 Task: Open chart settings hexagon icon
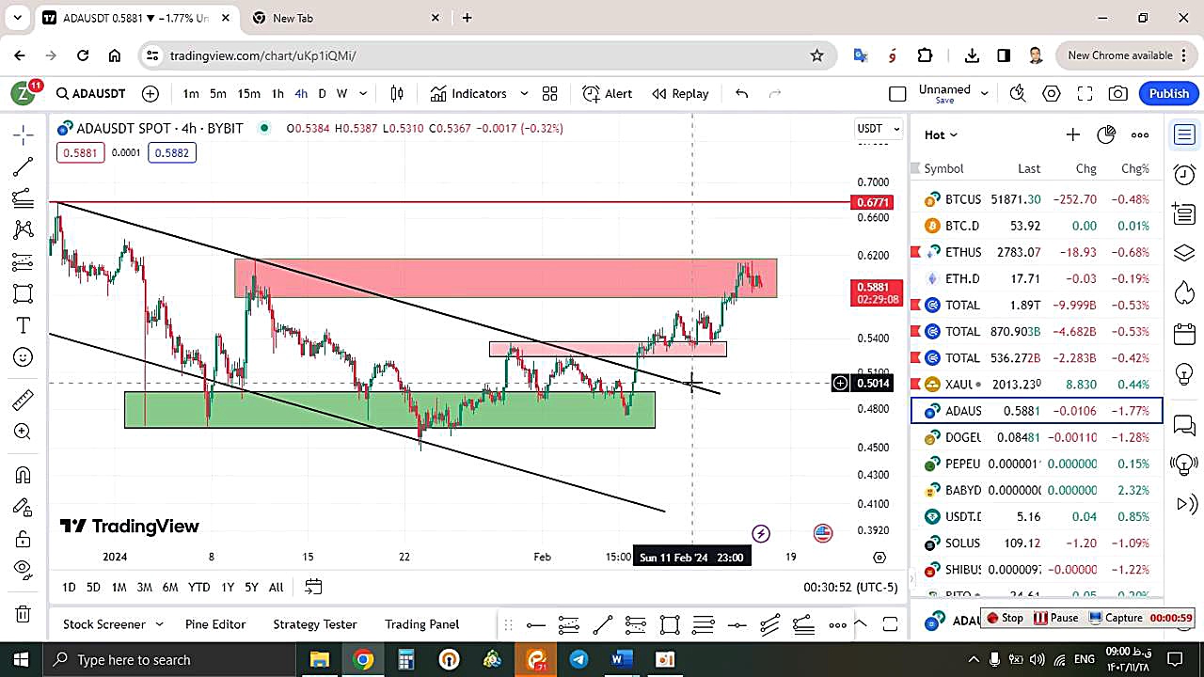point(1052,93)
